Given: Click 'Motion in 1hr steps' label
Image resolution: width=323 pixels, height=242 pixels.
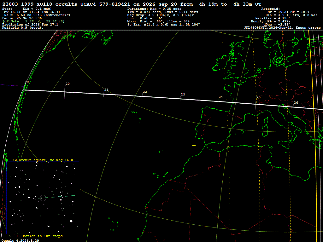Looking at the screenshot, I should (43, 236).
